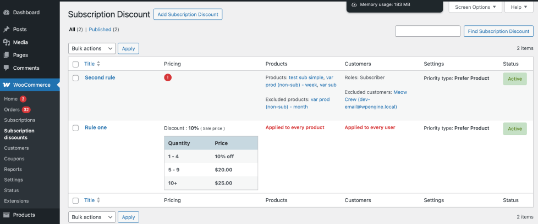Open the Published filter link

pyautogui.click(x=100, y=30)
